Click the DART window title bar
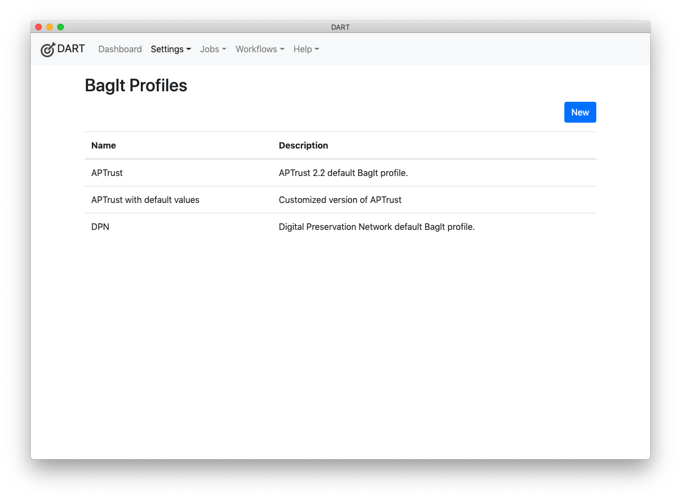The height and width of the screenshot is (500, 681). [x=340, y=27]
